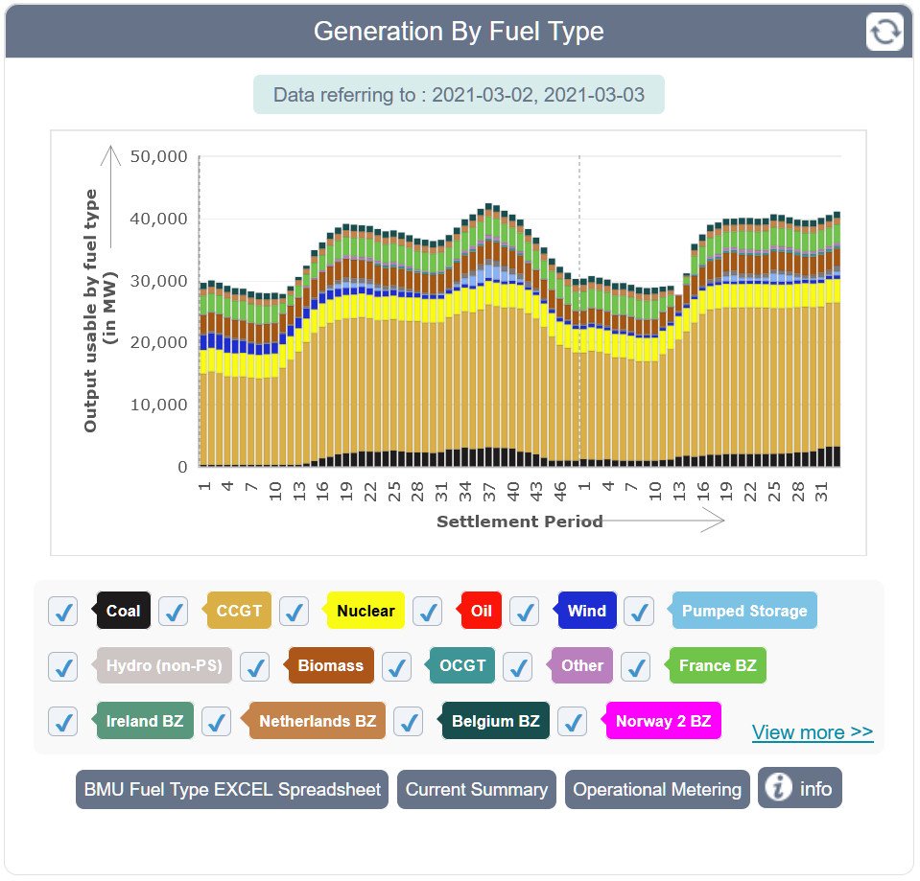The image size is (920, 881).
Task: Click the 30,000 y-axis value
Action: 158,281
